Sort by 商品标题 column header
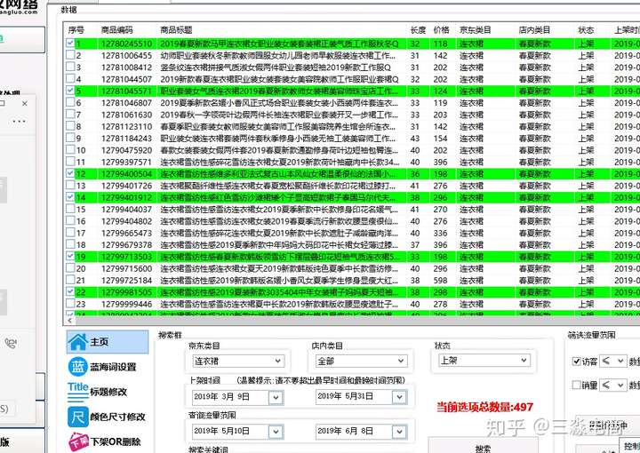This screenshot has height=453, width=640. pyautogui.click(x=176, y=30)
